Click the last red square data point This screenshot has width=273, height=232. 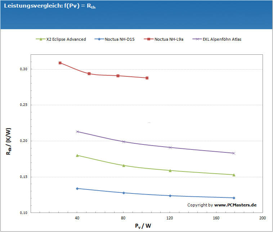coord(147,78)
